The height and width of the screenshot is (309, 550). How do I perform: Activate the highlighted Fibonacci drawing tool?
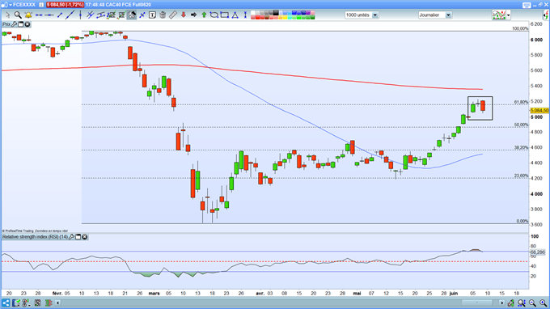click(132, 15)
